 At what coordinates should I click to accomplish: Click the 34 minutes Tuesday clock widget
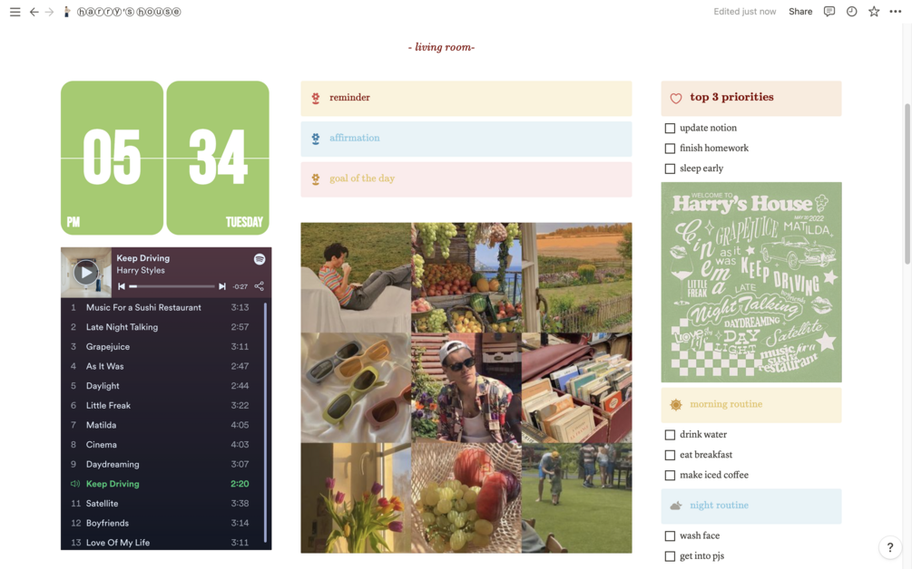tap(218, 158)
